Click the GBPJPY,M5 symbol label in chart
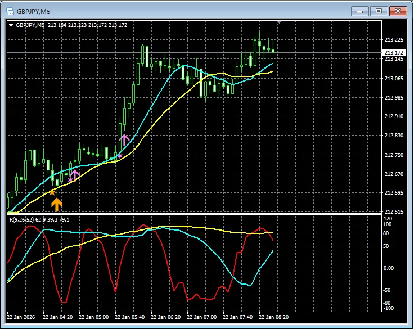This screenshot has width=414, height=329. pyautogui.click(x=30, y=25)
